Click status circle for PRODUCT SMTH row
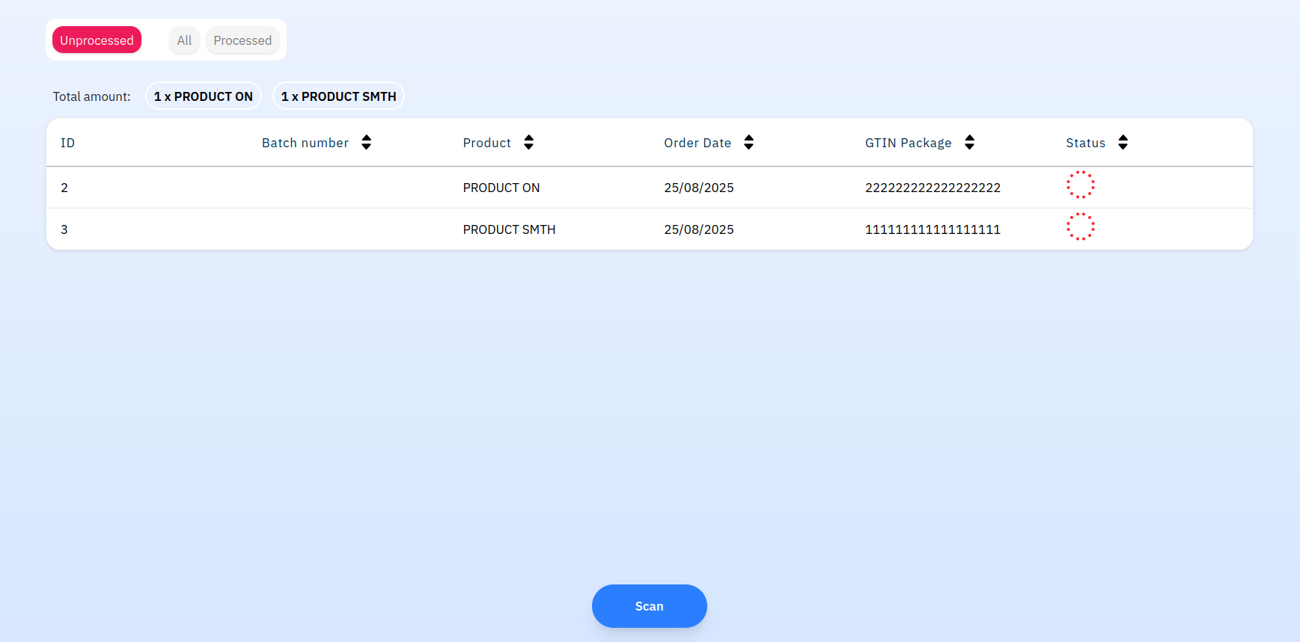Image resolution: width=1300 pixels, height=642 pixels. click(1080, 226)
